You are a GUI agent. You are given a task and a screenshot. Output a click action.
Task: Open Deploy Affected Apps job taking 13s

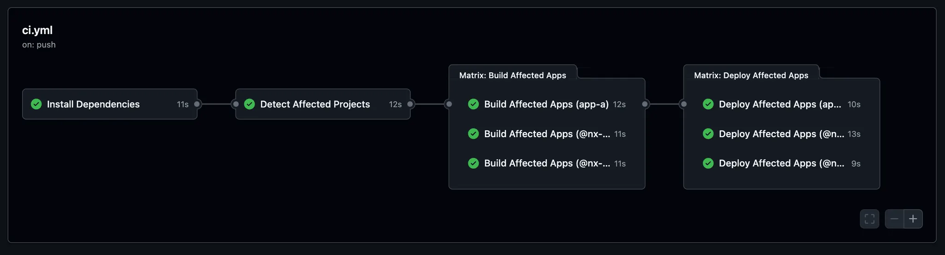(x=782, y=134)
